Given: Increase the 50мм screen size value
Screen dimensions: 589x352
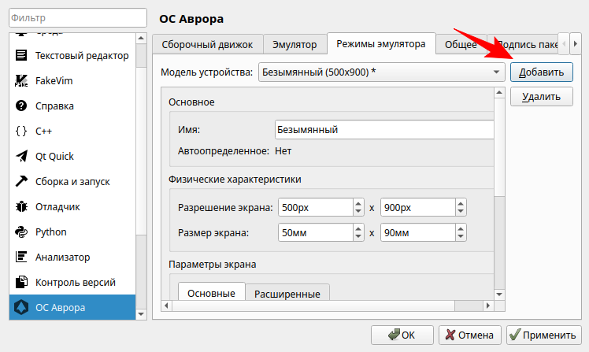Looking at the screenshot, I should tap(358, 228).
